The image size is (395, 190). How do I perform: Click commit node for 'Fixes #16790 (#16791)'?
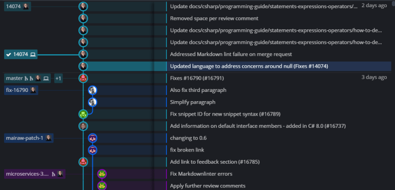tap(83, 78)
